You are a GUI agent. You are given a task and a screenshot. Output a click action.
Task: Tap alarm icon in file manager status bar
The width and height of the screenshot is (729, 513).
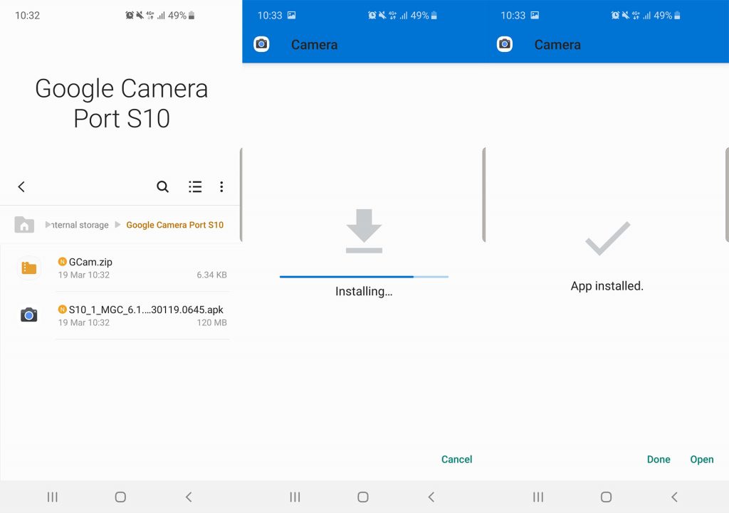pos(130,16)
